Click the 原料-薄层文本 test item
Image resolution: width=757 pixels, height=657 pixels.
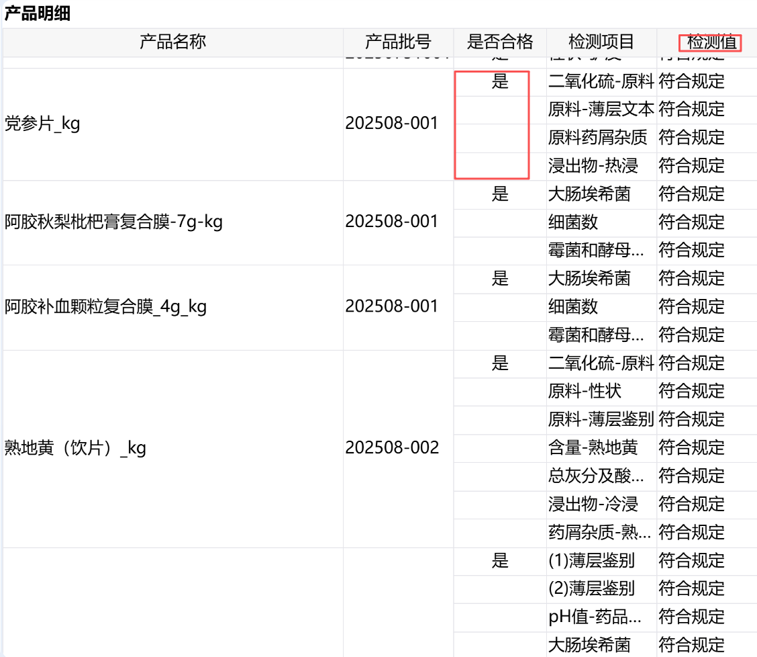tap(601, 109)
